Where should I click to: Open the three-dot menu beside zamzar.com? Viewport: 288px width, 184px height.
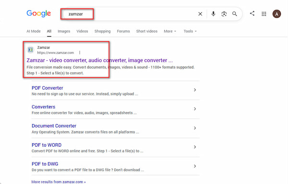click(x=80, y=53)
